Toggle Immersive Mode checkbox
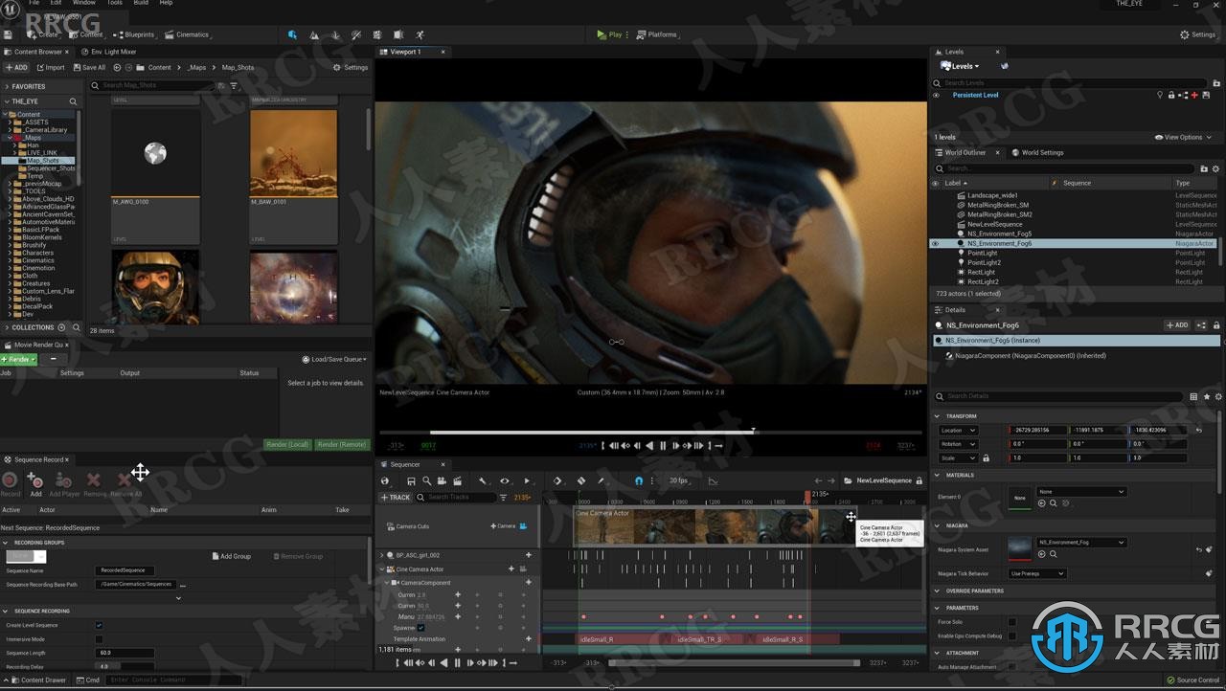1226x691 pixels. (99, 638)
